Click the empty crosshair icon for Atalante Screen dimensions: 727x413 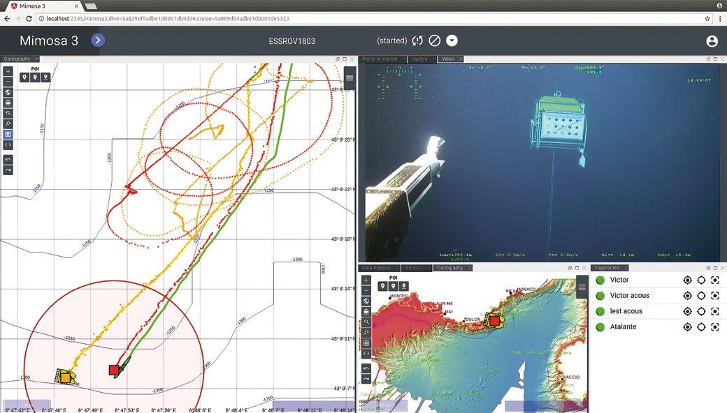coord(701,327)
